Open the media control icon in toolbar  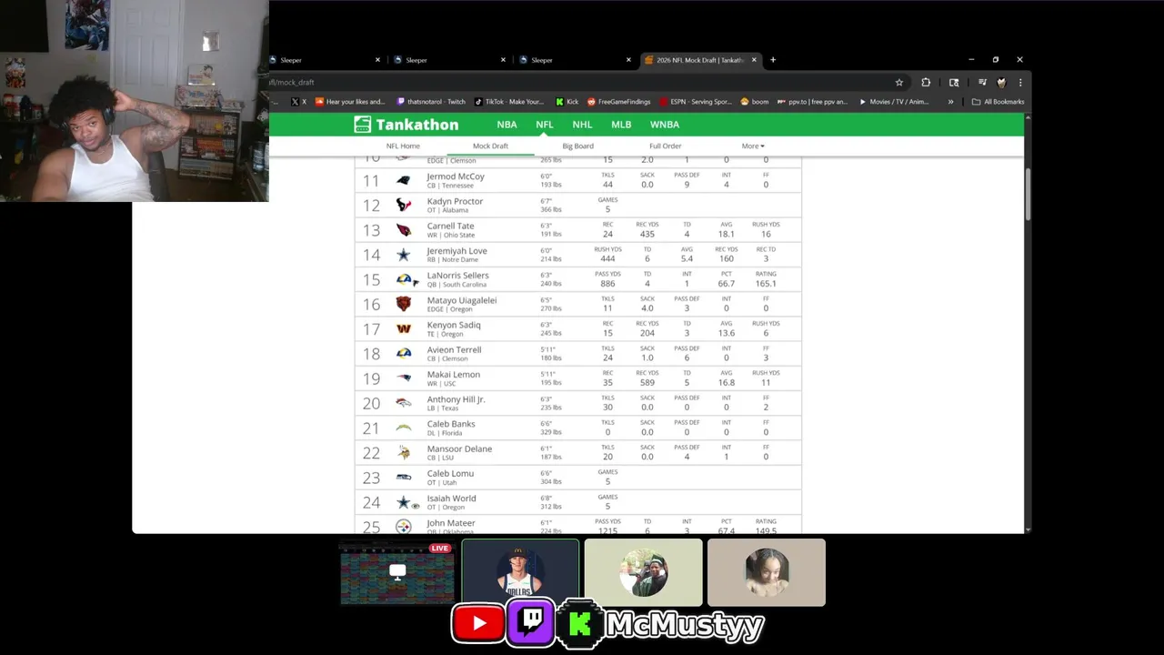(x=982, y=82)
